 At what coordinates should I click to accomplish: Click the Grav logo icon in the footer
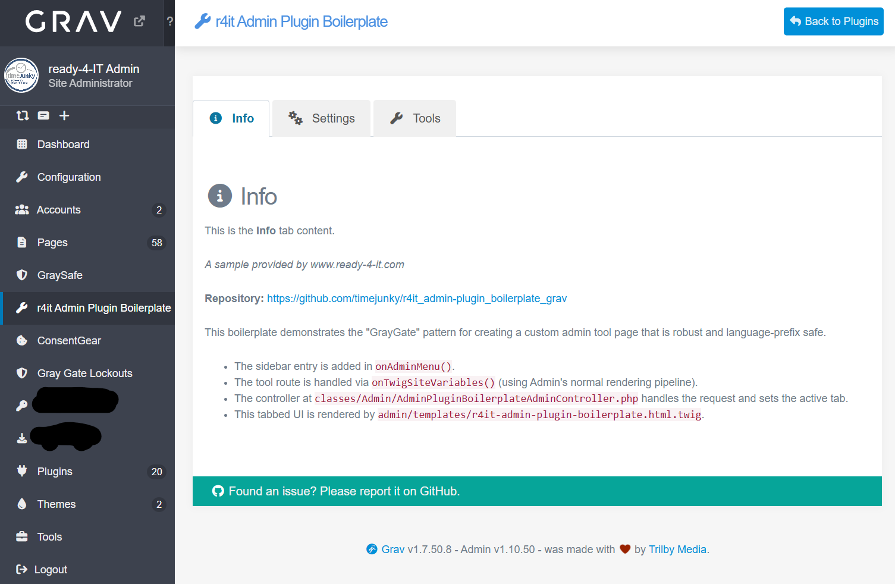(x=372, y=549)
